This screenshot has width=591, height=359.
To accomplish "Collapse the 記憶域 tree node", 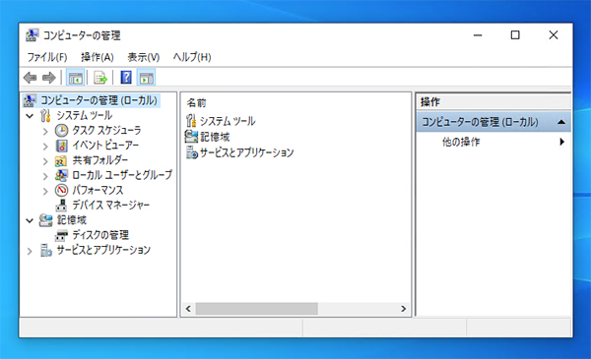I will 30,220.
